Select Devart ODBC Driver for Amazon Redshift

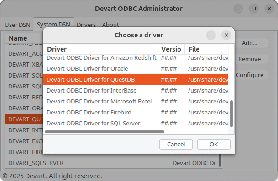pos(136,58)
